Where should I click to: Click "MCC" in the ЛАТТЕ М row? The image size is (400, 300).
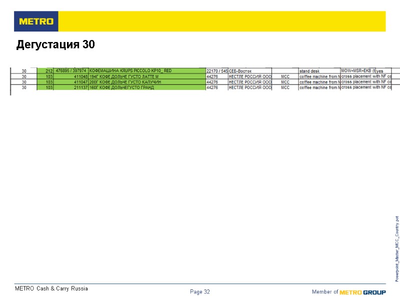[x=285, y=76]
